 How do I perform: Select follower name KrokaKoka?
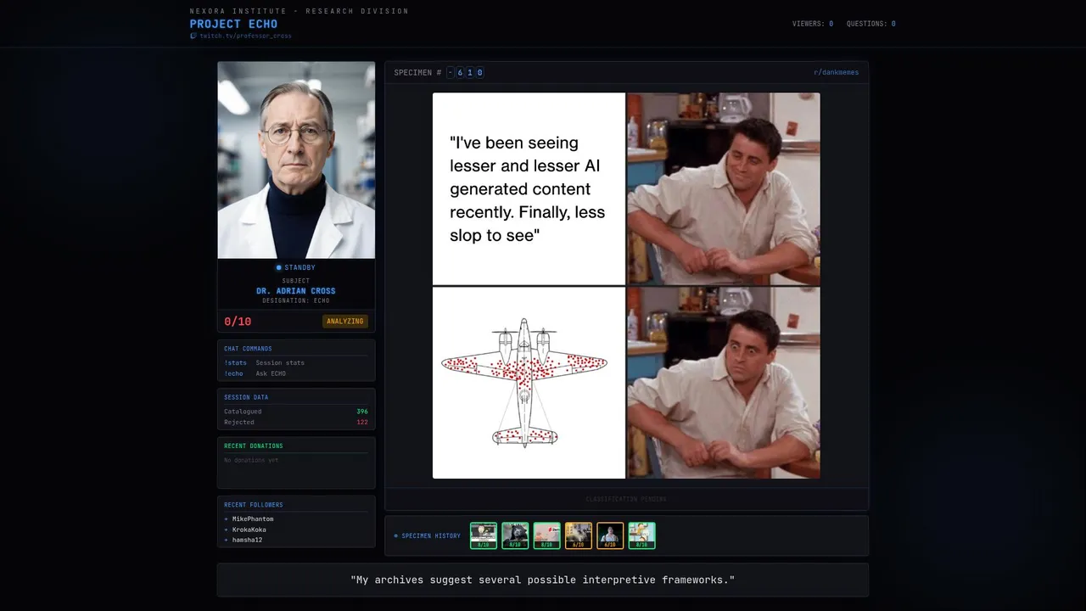[x=249, y=530]
